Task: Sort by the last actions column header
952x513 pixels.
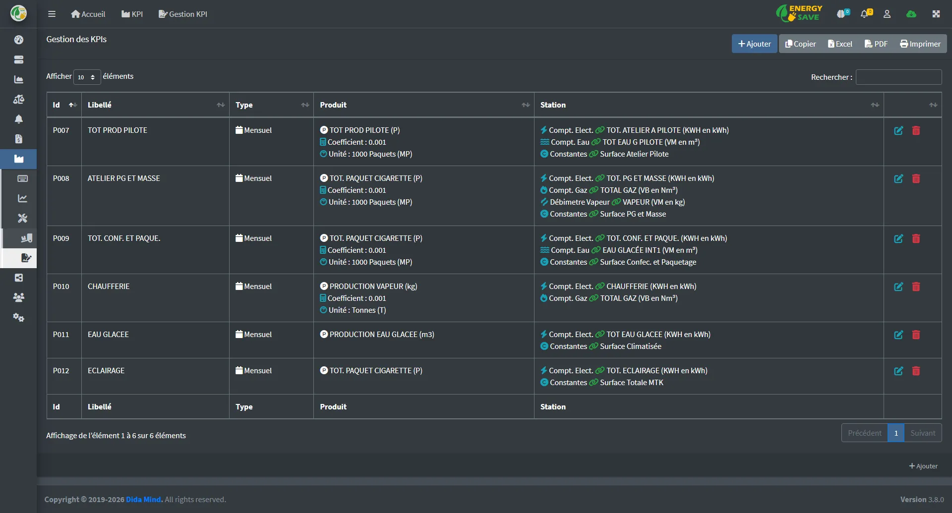Action: (x=913, y=105)
